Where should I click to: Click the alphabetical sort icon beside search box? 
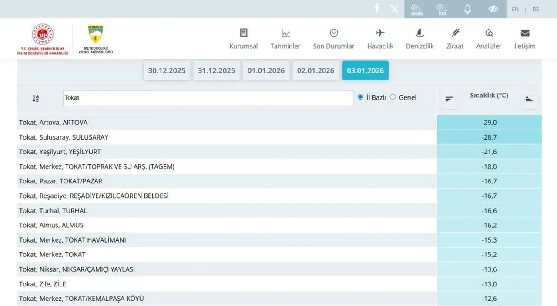(36, 98)
